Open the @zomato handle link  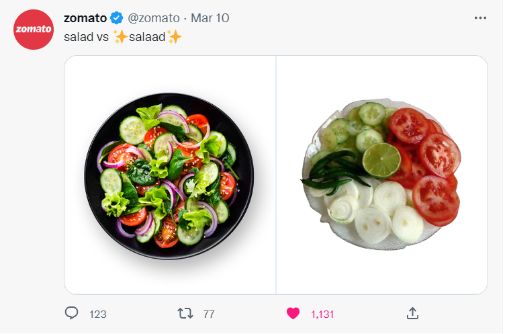154,18
